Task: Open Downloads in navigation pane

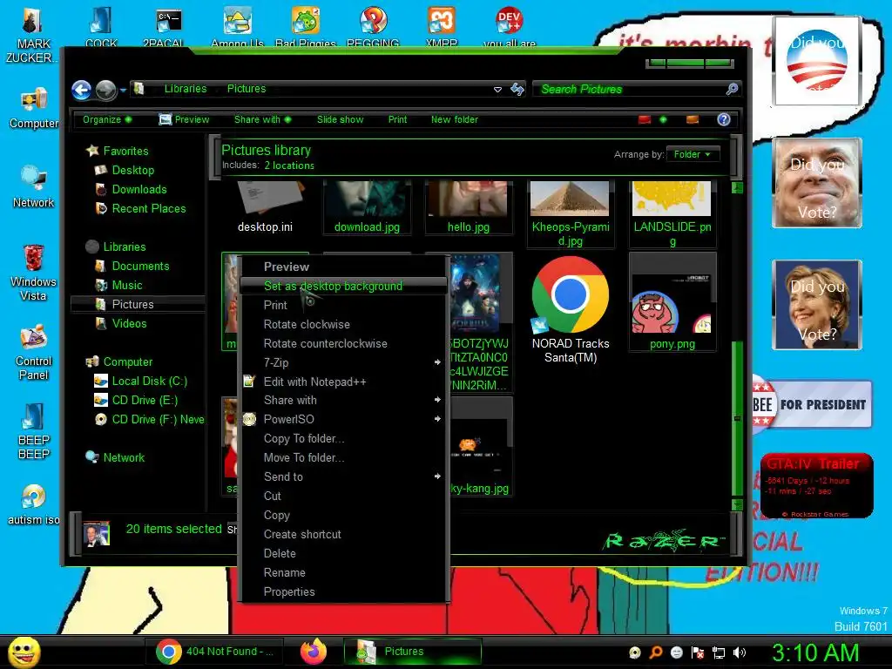Action: click(x=139, y=189)
